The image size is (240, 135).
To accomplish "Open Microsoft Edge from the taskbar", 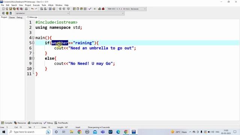I will [x=118, y=132].
